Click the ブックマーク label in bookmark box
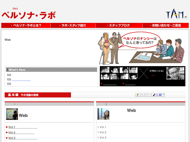 (146, 95)
